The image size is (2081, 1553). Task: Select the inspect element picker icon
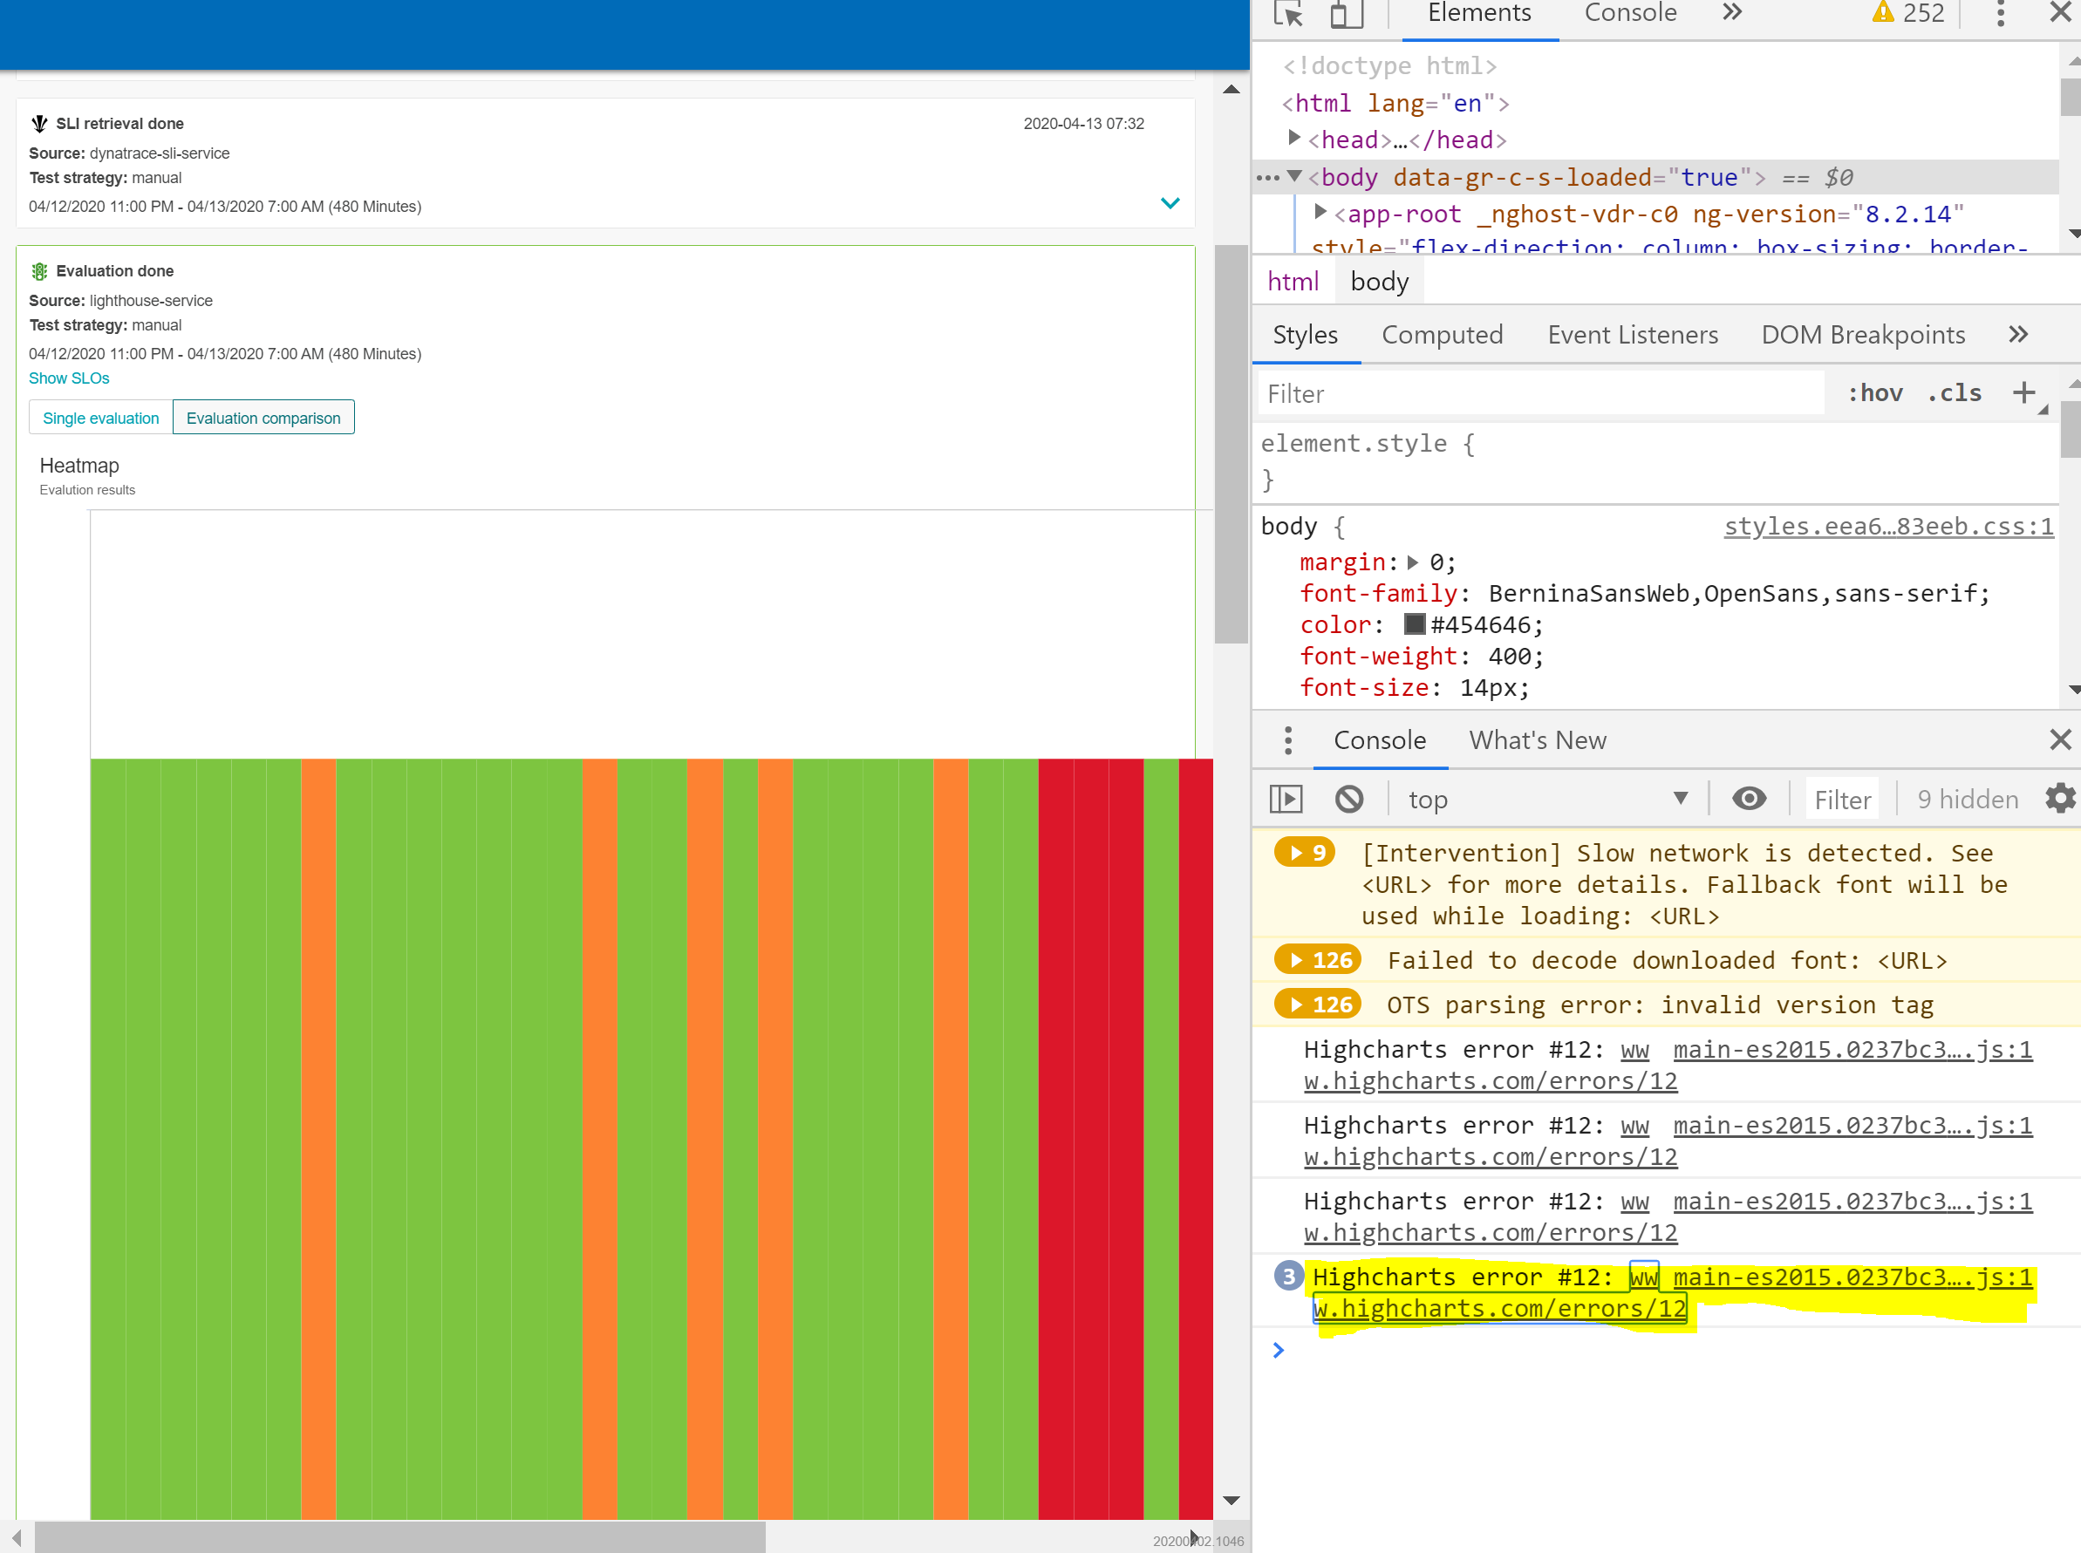(x=1288, y=14)
